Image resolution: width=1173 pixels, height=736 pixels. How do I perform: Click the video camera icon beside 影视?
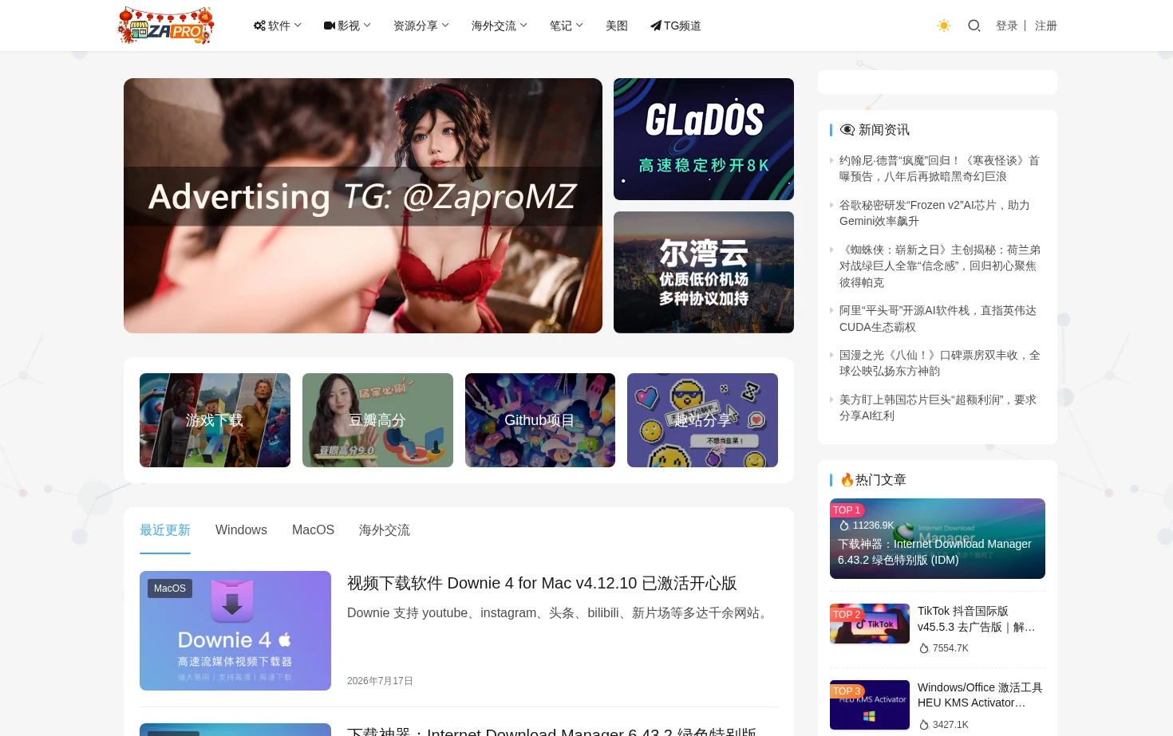(x=330, y=26)
